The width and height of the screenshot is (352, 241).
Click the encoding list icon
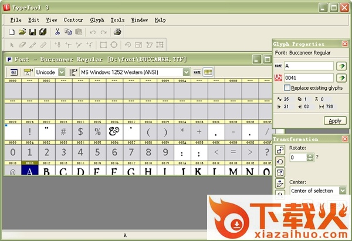point(73,72)
